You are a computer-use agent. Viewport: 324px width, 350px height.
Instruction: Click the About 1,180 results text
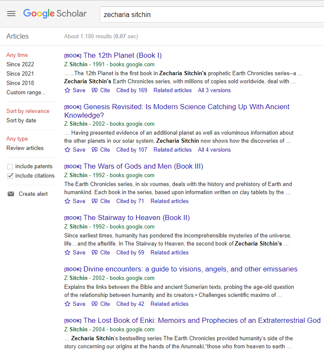[x=101, y=36]
